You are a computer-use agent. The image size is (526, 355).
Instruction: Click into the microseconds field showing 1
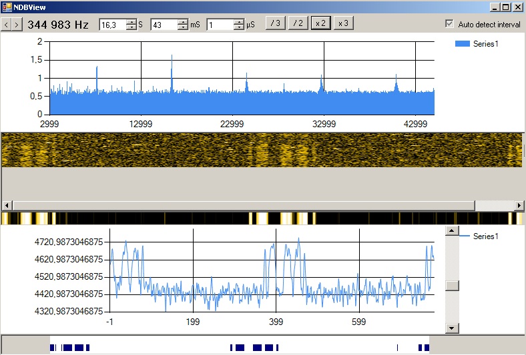220,25
